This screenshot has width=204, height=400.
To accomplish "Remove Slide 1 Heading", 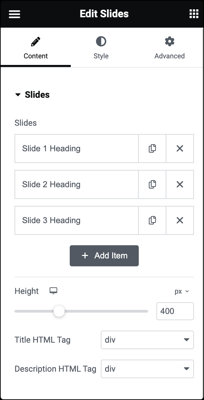I will point(180,148).
